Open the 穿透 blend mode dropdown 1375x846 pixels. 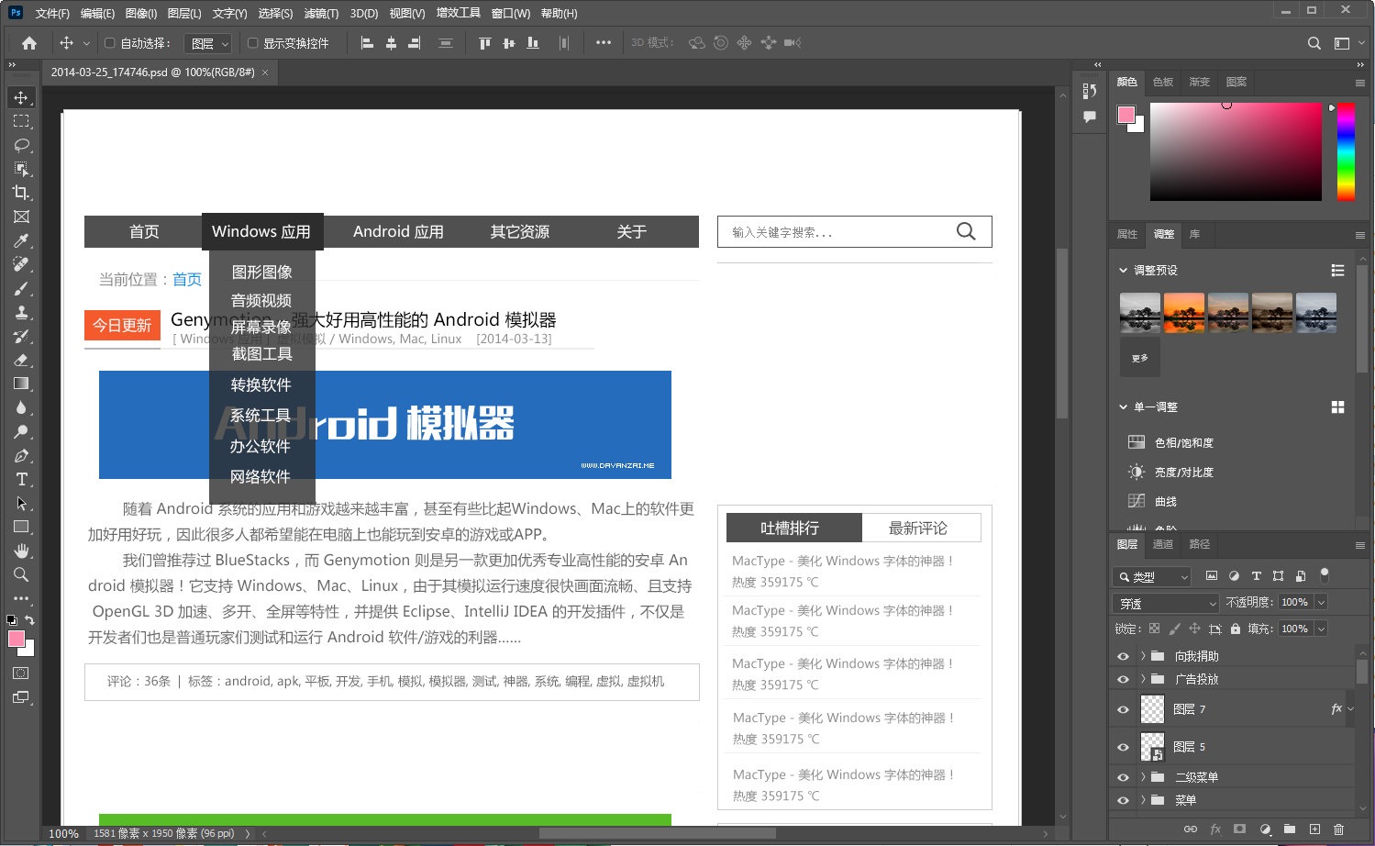[1165, 603]
